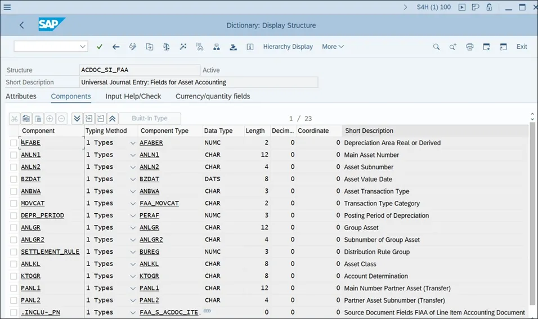
Task: Click the Expand All double-chevron icon
Action: coord(77,119)
